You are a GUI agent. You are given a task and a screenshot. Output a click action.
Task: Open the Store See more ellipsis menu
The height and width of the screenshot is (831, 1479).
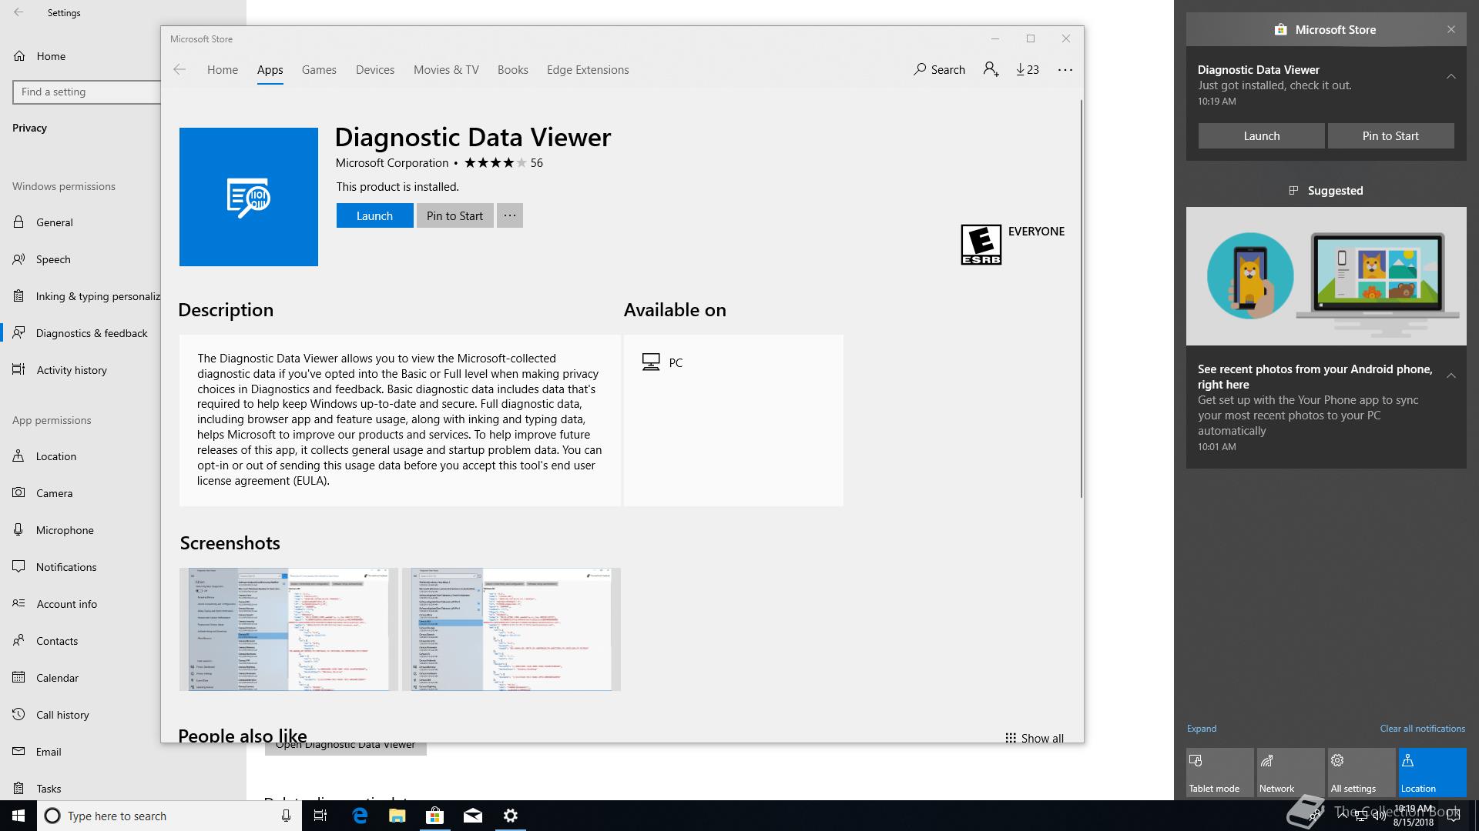1065,69
